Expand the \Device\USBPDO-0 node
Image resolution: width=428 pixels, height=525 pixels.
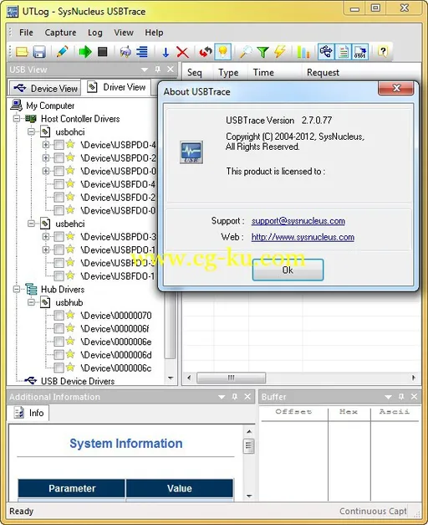(x=46, y=171)
